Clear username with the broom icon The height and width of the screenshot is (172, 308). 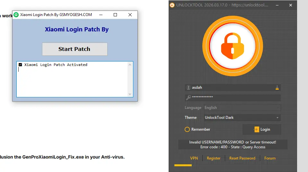pos(277,87)
